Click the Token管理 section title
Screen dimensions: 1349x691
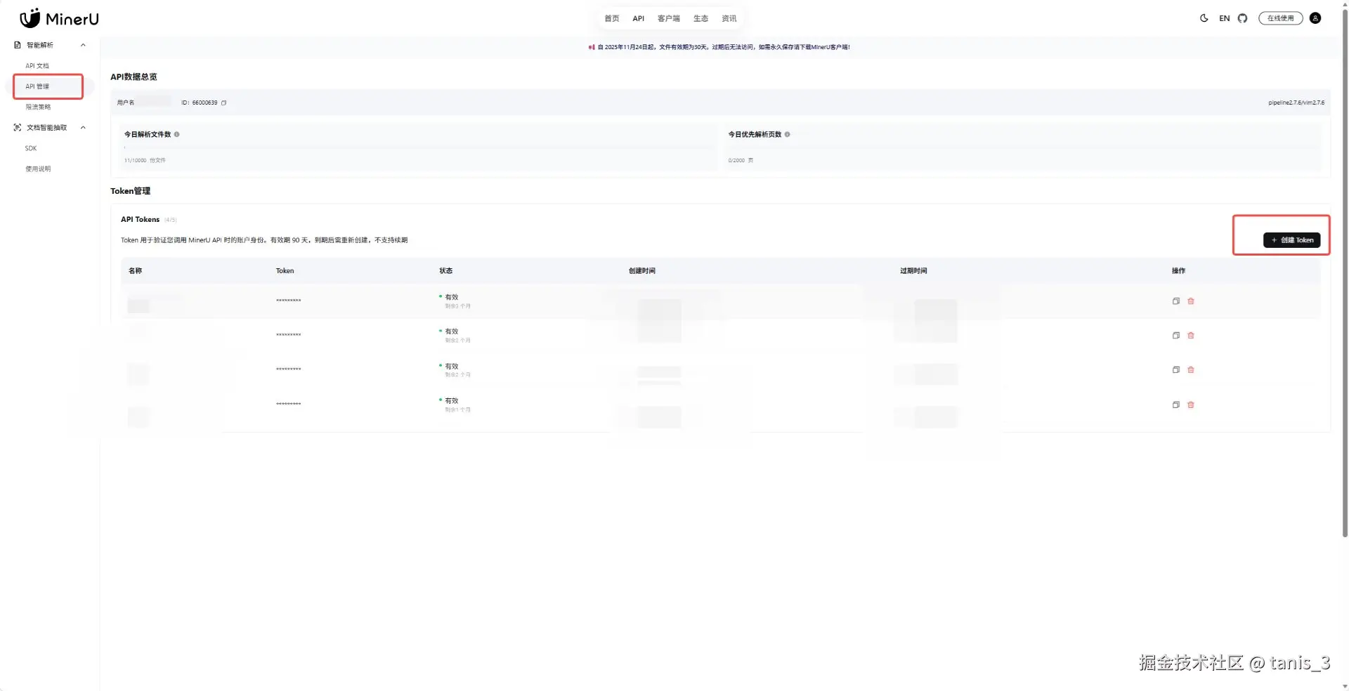pyautogui.click(x=130, y=191)
